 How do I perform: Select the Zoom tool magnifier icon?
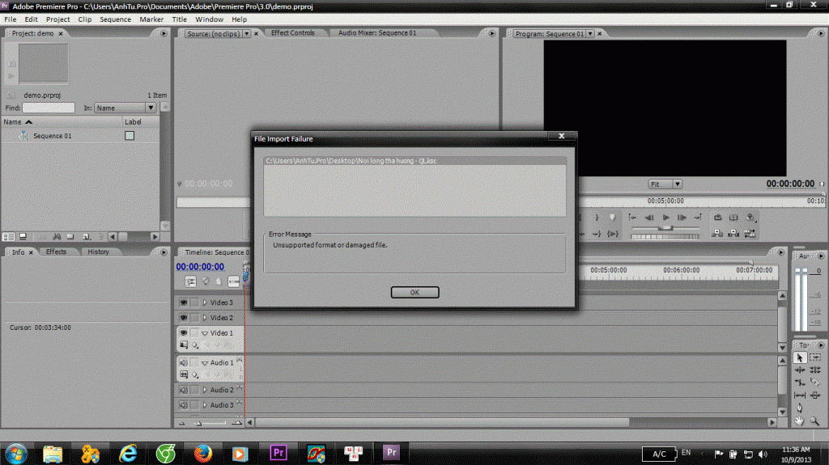click(815, 421)
